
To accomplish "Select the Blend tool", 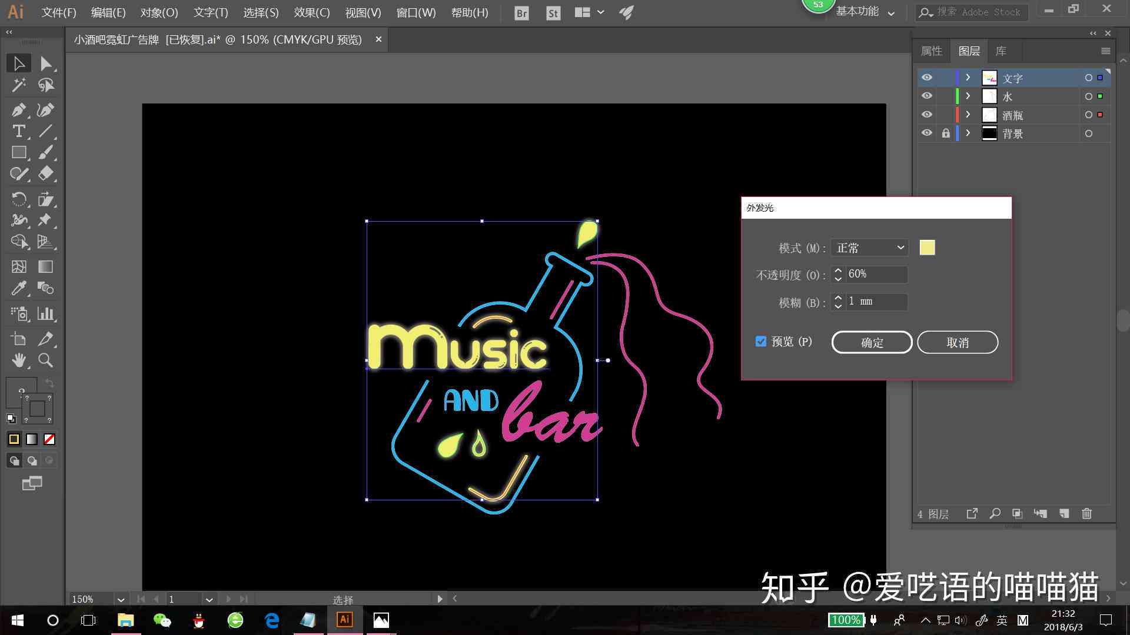I will pyautogui.click(x=46, y=288).
